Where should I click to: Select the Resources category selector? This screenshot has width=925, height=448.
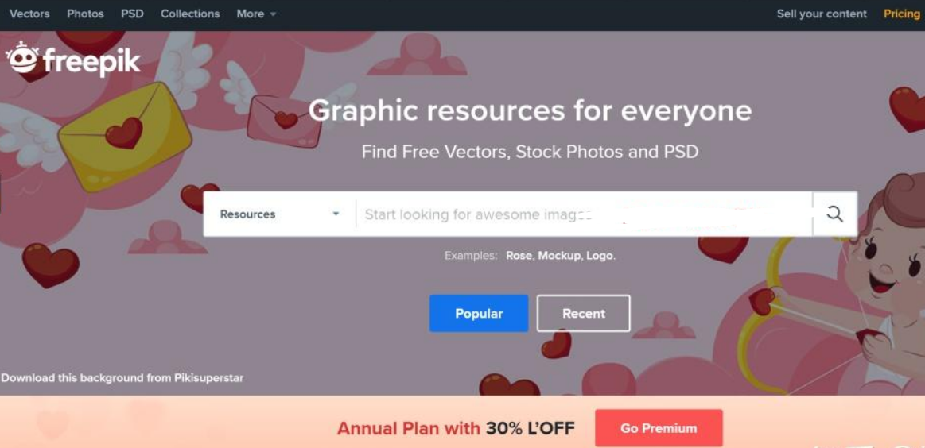point(280,214)
